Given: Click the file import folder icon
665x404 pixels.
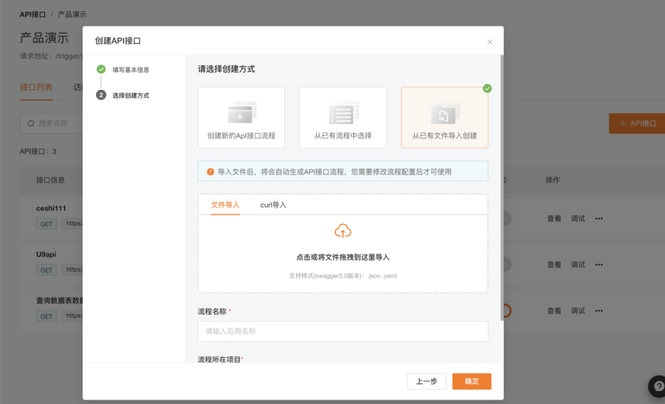Looking at the screenshot, I should (x=445, y=112).
